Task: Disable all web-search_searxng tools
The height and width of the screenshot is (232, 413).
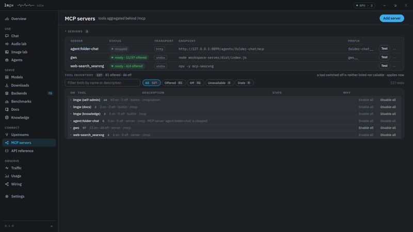Action: click(388, 135)
